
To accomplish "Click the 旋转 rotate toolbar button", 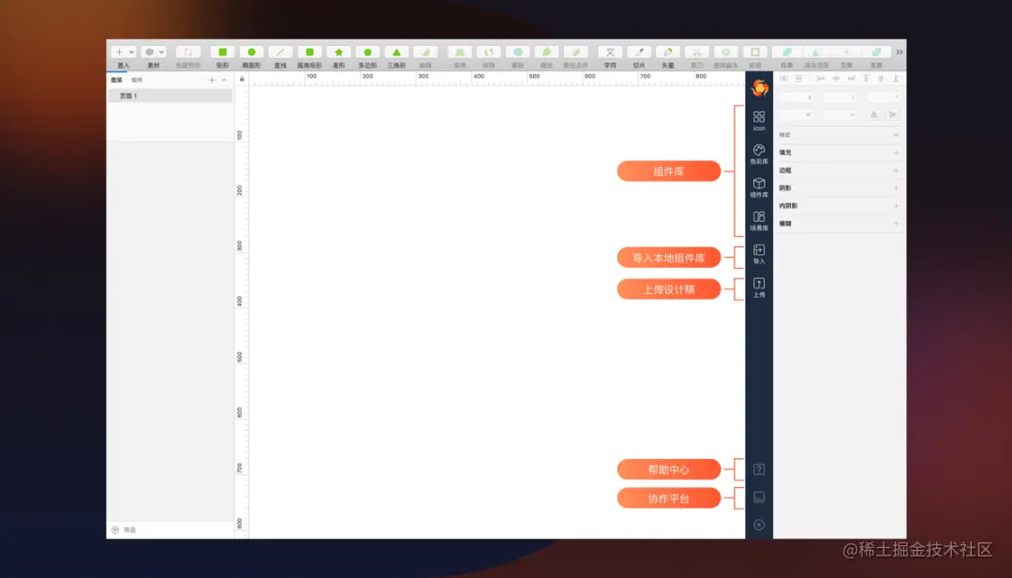I will click(x=488, y=52).
